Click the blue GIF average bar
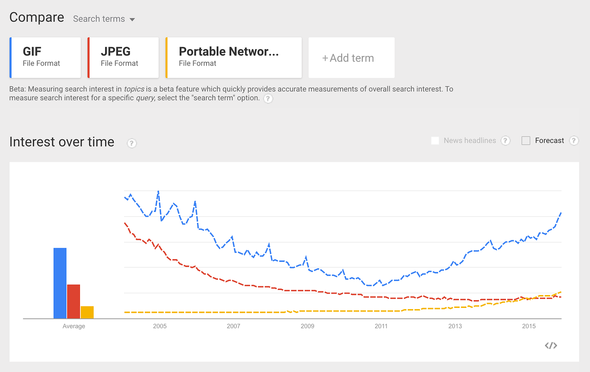590x372 pixels. [x=60, y=283]
